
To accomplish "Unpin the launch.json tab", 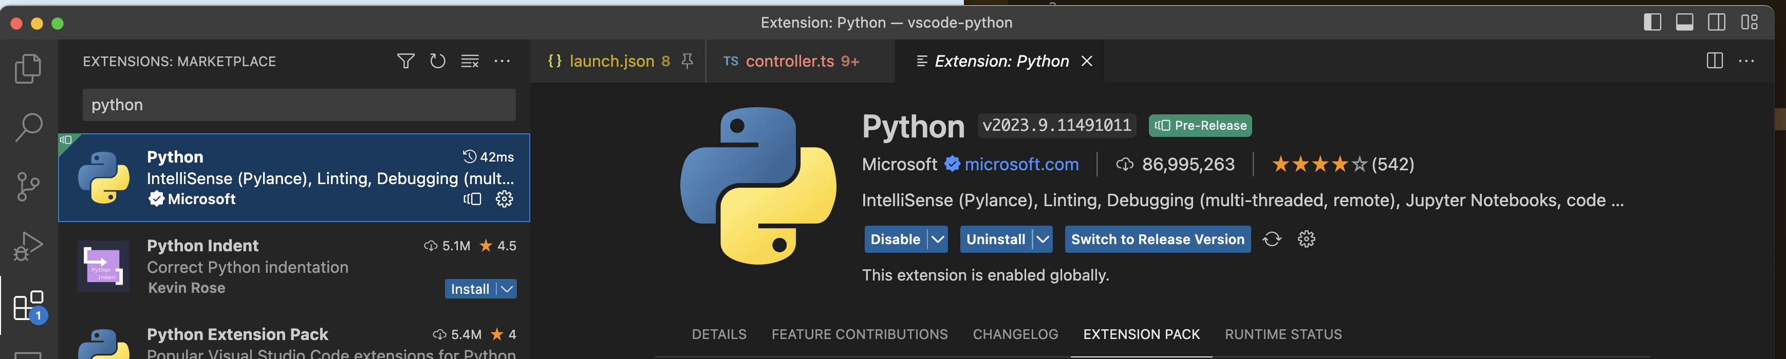I will pos(687,61).
